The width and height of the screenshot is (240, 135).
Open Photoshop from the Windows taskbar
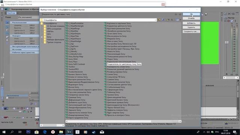[x=28, y=132]
